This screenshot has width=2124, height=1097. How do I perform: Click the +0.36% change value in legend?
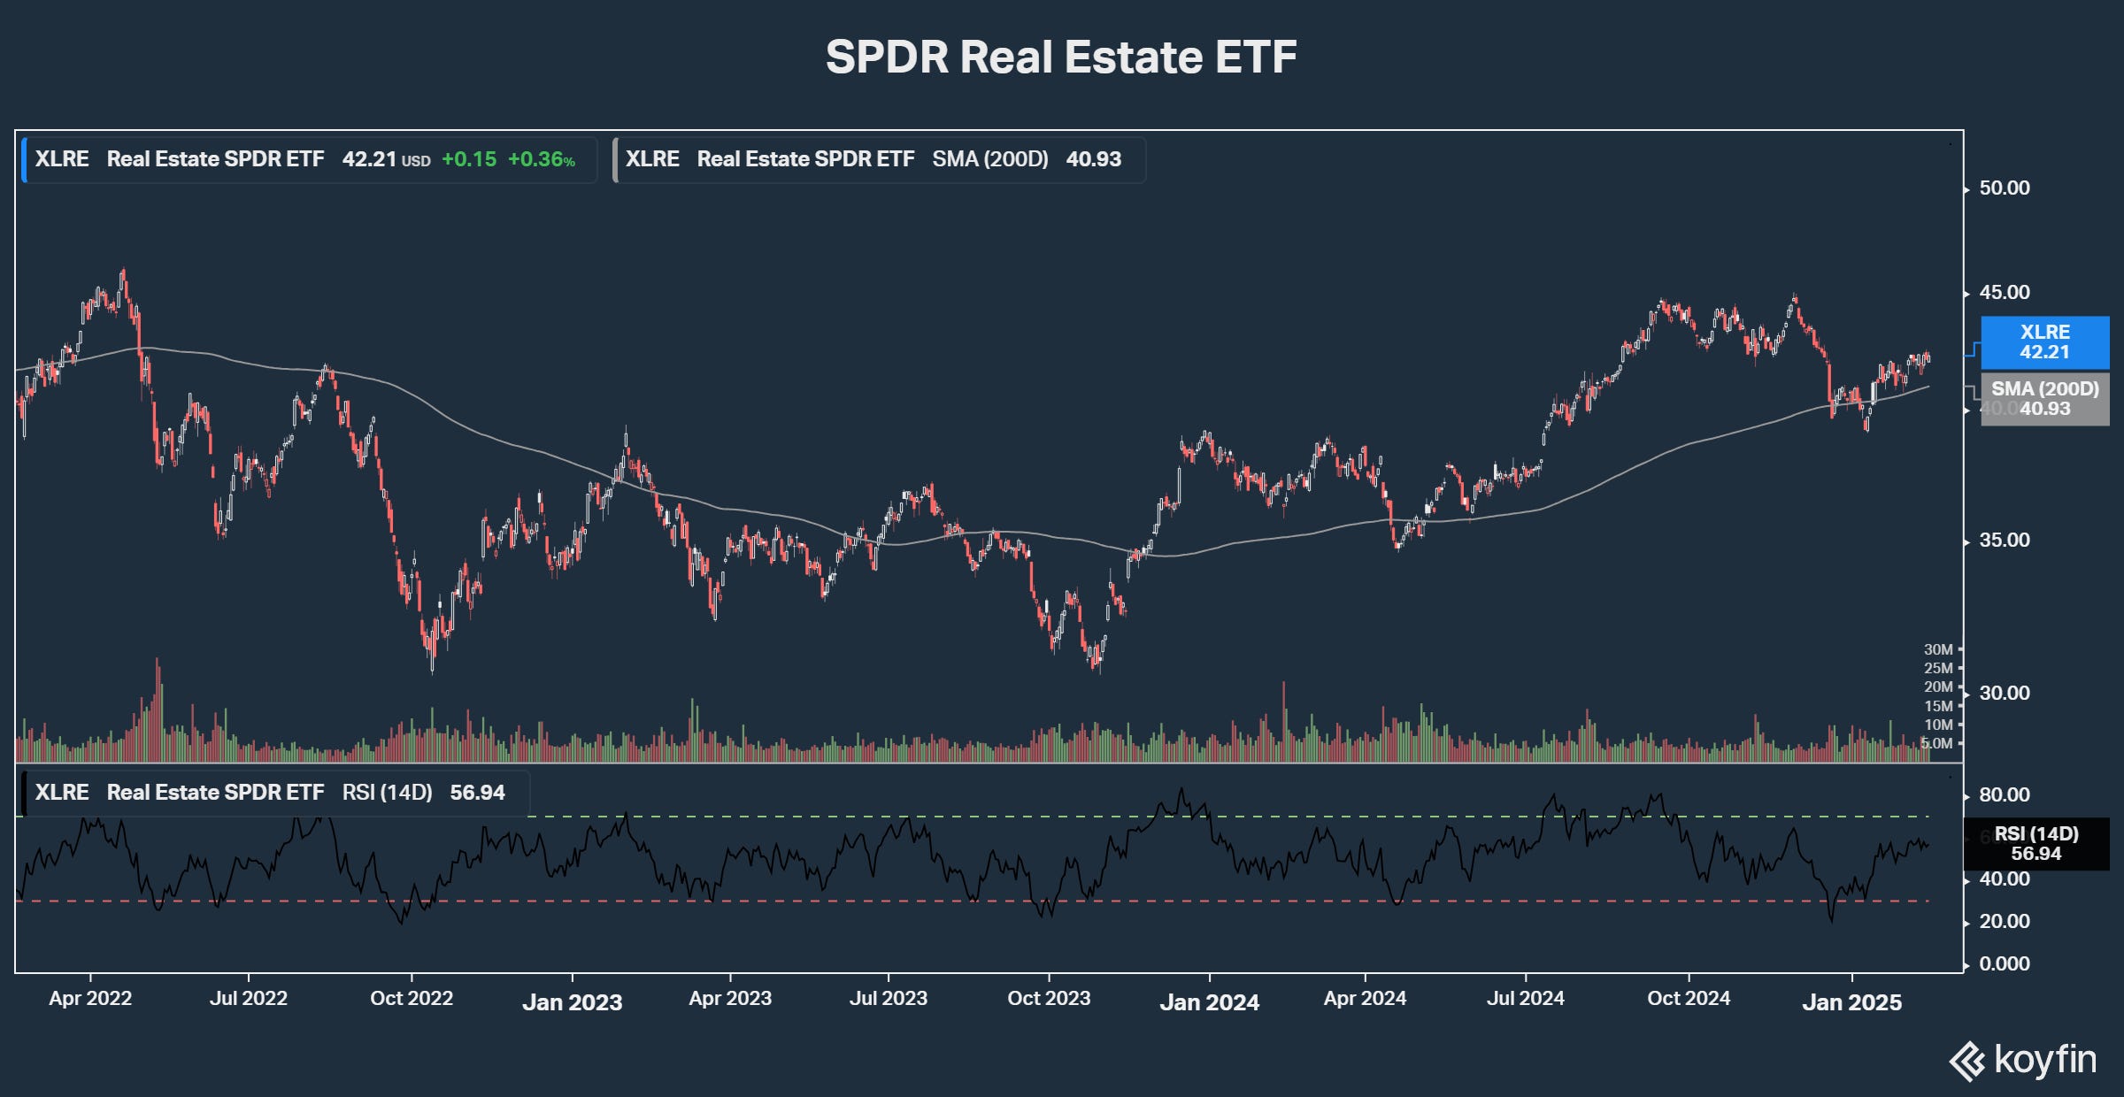[x=542, y=159]
